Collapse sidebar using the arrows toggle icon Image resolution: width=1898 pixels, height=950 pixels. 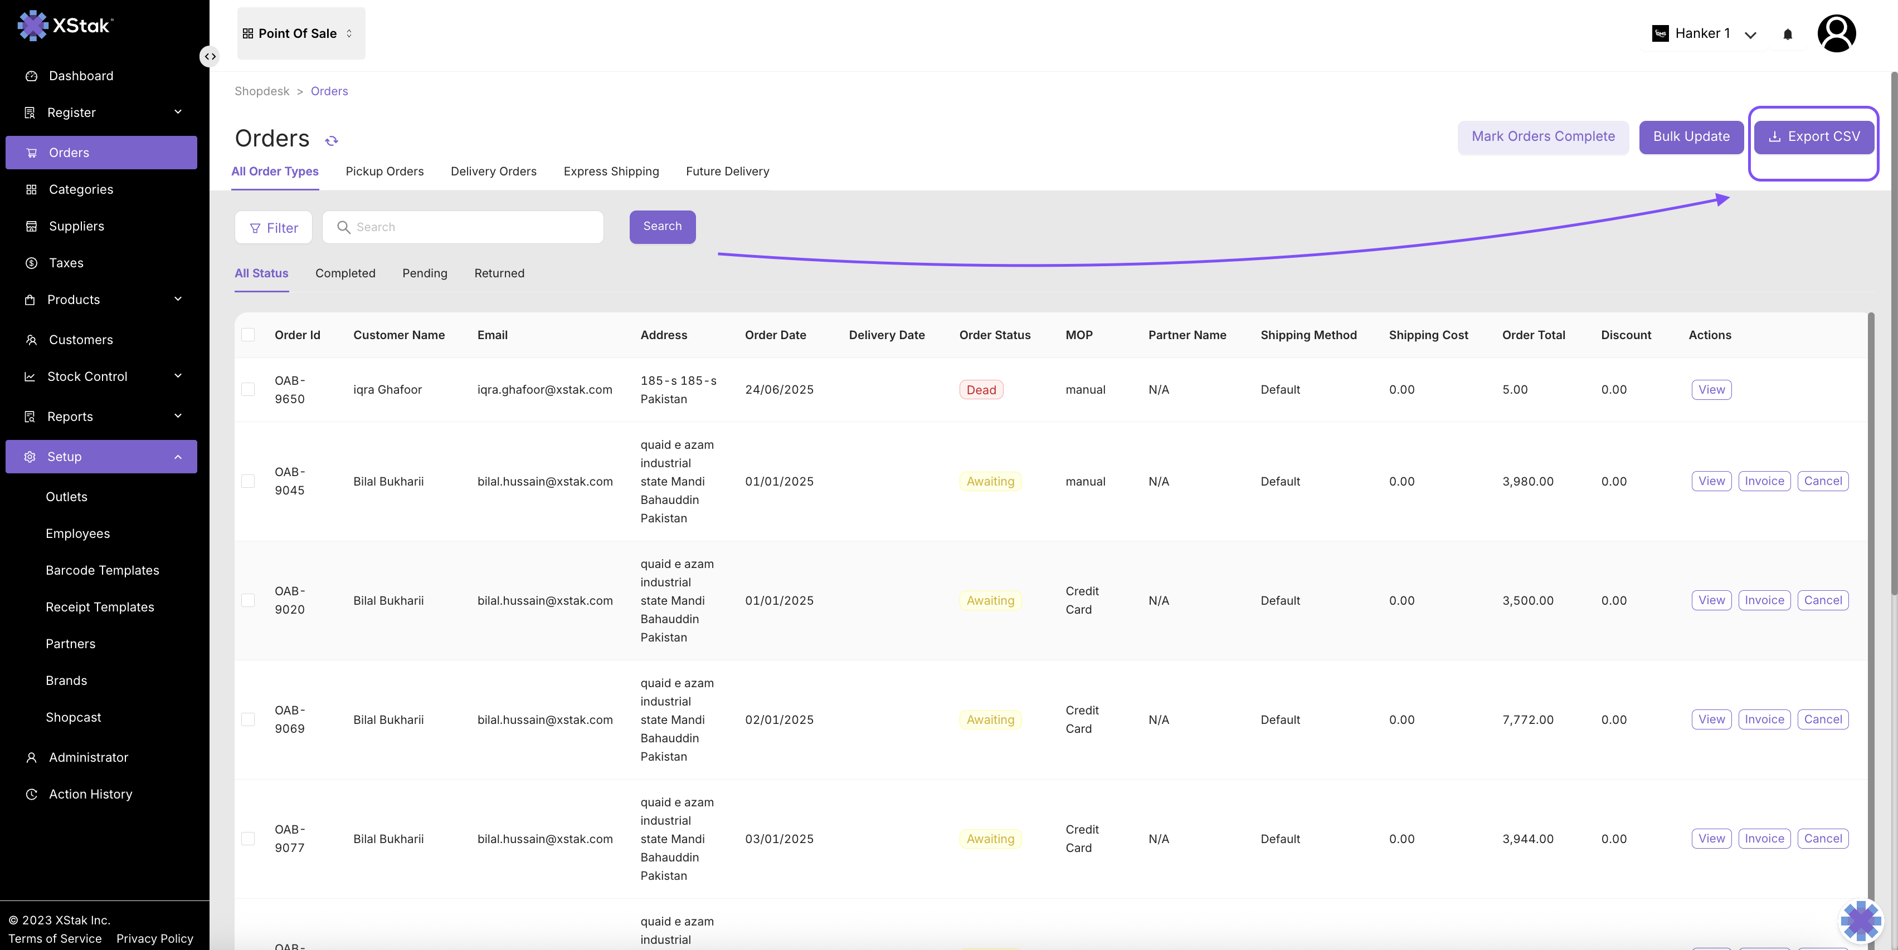(210, 56)
